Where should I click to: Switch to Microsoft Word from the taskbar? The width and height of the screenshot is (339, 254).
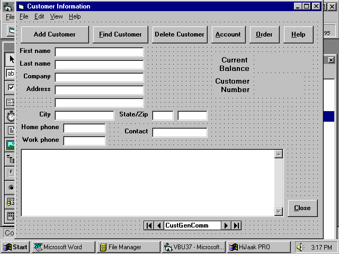[63, 247]
